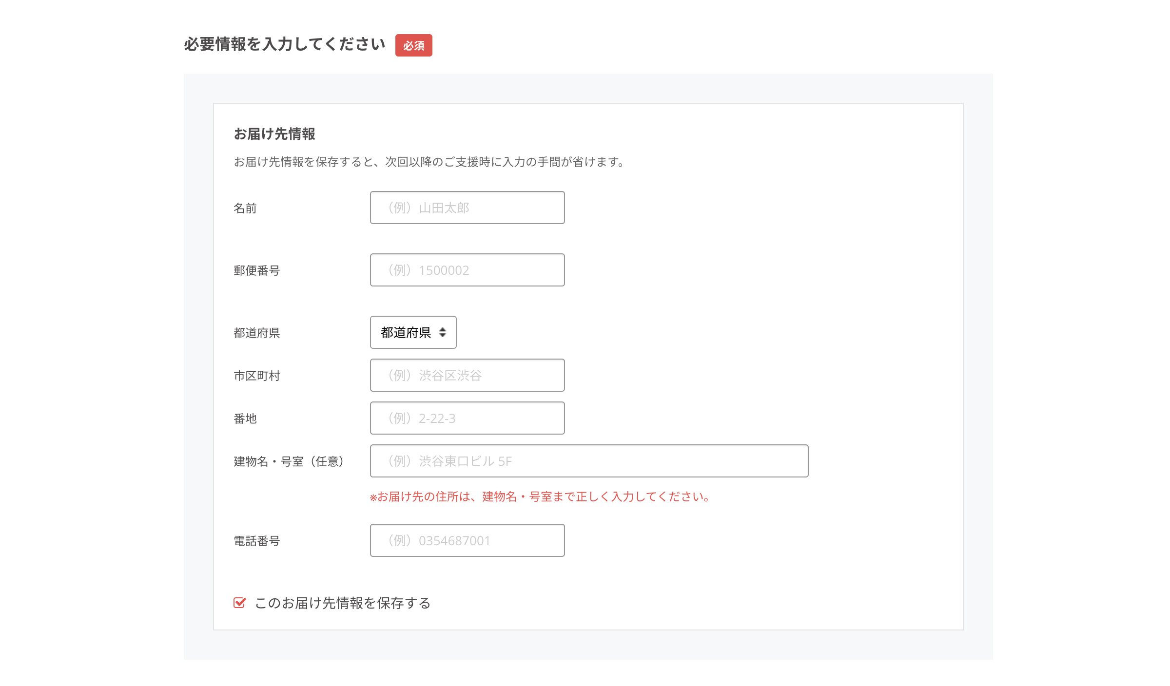1170x686 pixels.
Task: Click the 郵便番号 field label
Action: (257, 271)
